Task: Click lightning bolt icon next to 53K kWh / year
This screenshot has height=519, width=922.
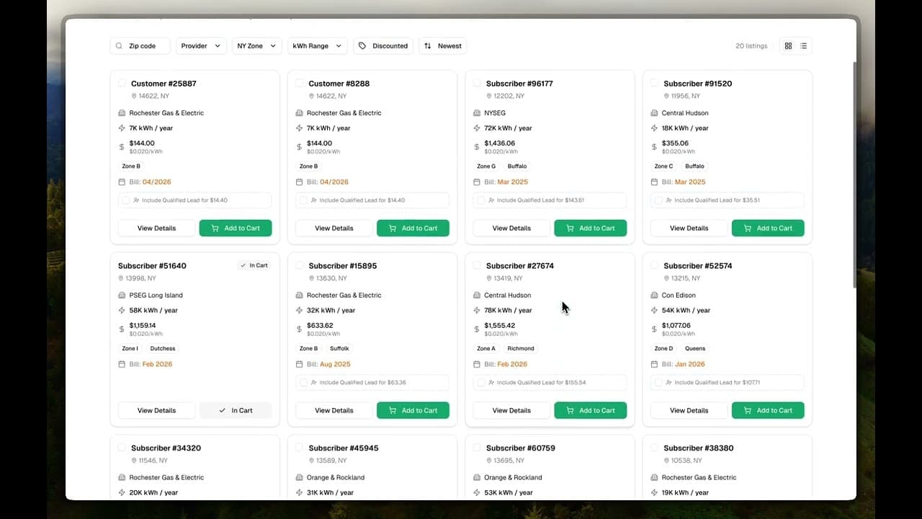Action: (x=477, y=493)
